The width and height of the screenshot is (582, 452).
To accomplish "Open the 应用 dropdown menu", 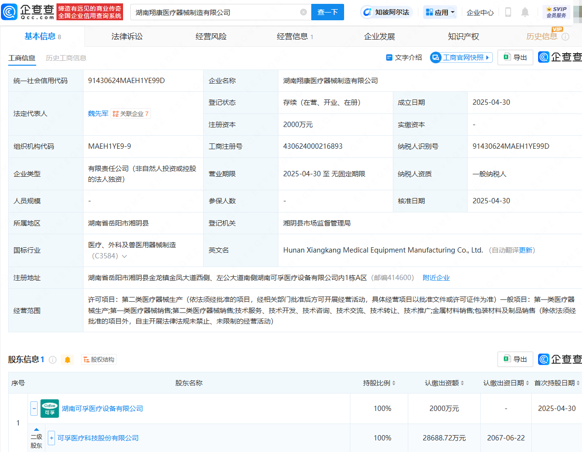I will click(x=440, y=12).
